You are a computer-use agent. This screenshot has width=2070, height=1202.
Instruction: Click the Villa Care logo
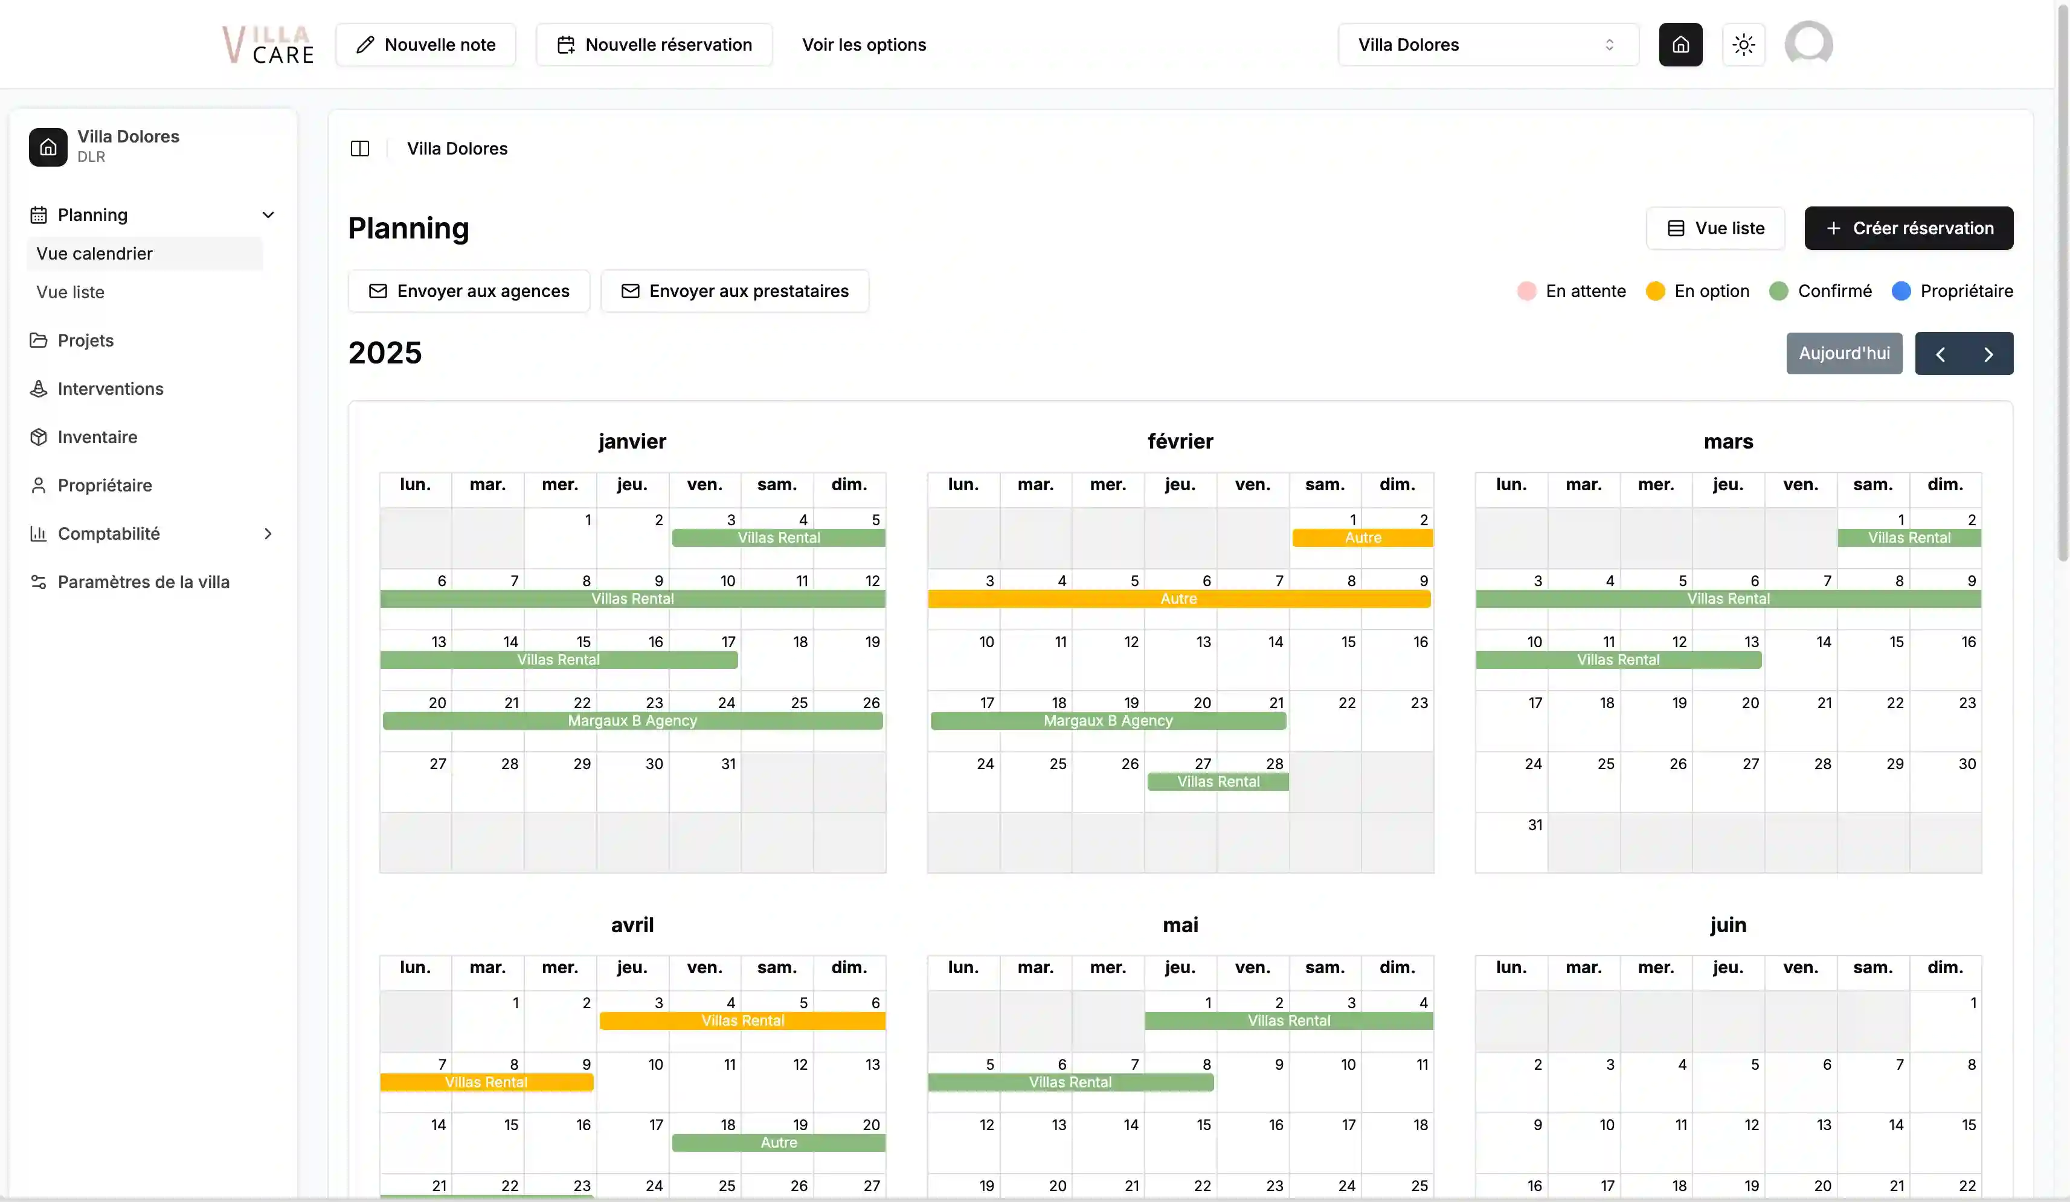(x=268, y=44)
